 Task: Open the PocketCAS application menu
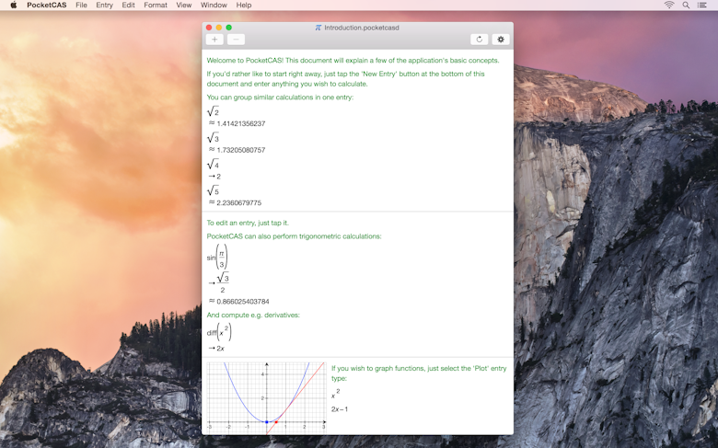[47, 5]
